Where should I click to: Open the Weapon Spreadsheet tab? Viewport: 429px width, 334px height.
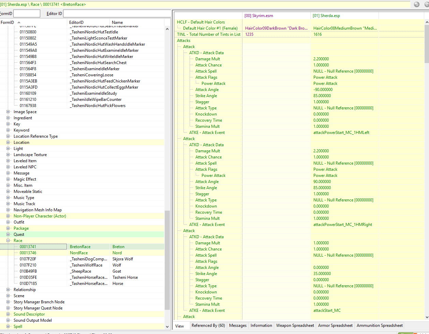[x=295, y=325]
